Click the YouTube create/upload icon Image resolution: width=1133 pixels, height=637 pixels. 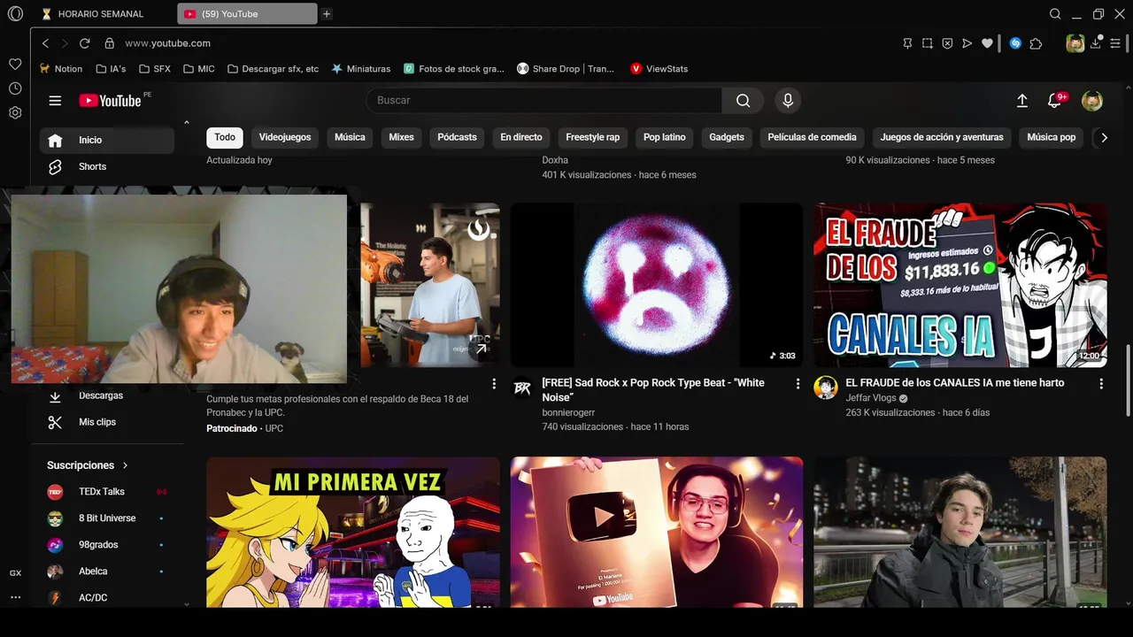point(1021,101)
